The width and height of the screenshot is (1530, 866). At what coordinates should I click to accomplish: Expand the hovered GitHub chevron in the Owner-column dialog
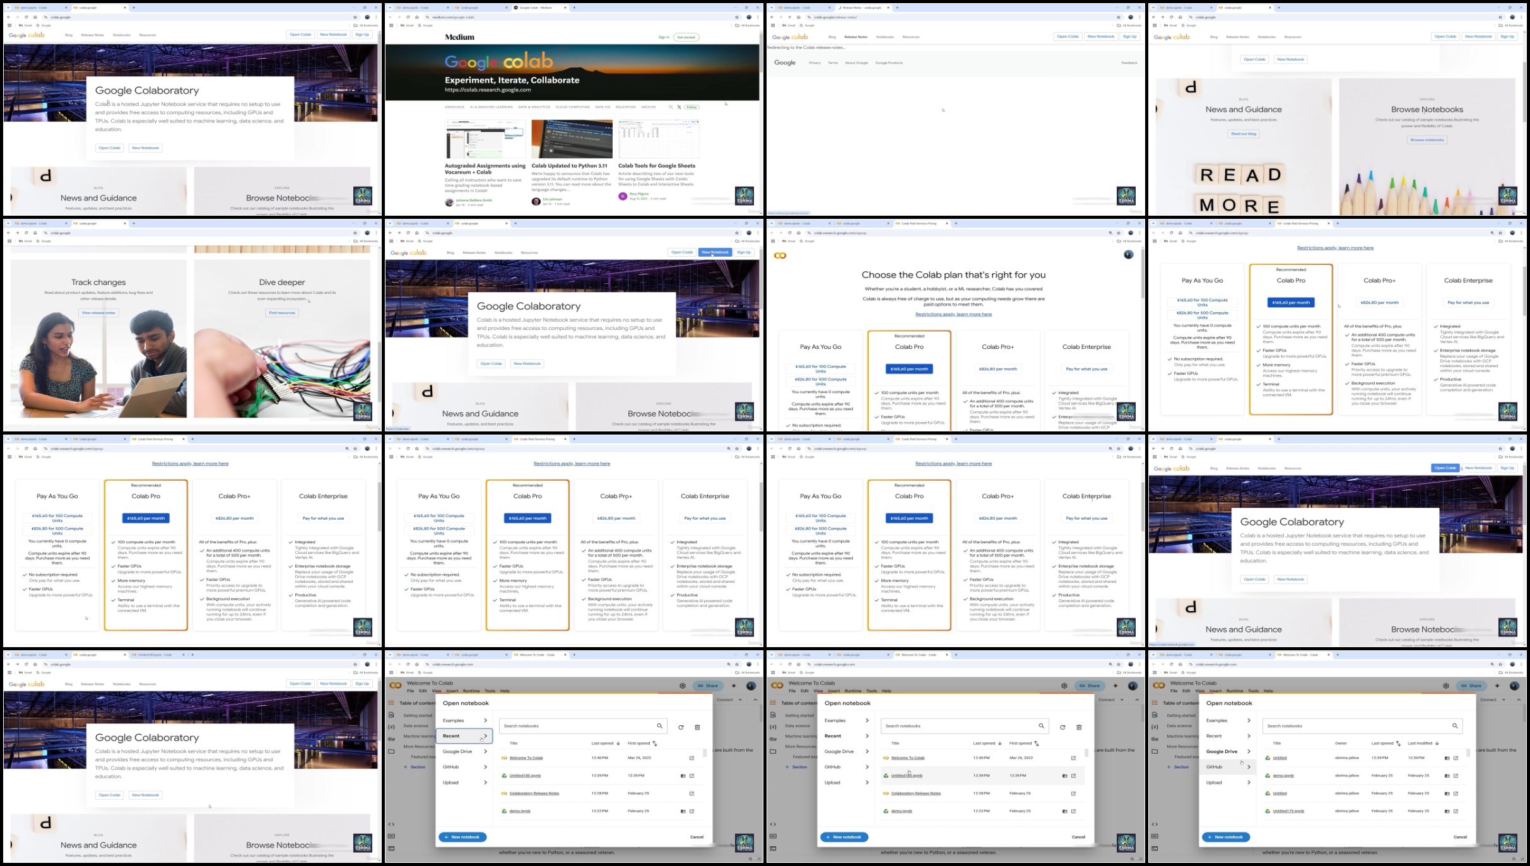point(1249,767)
